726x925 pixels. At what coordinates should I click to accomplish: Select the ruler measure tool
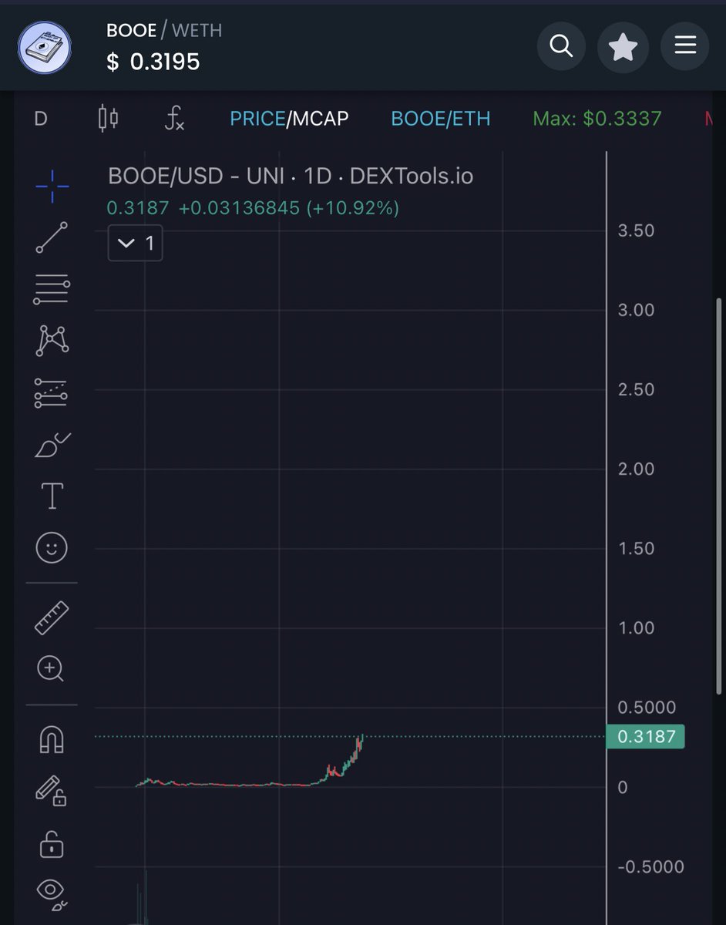pyautogui.click(x=52, y=618)
